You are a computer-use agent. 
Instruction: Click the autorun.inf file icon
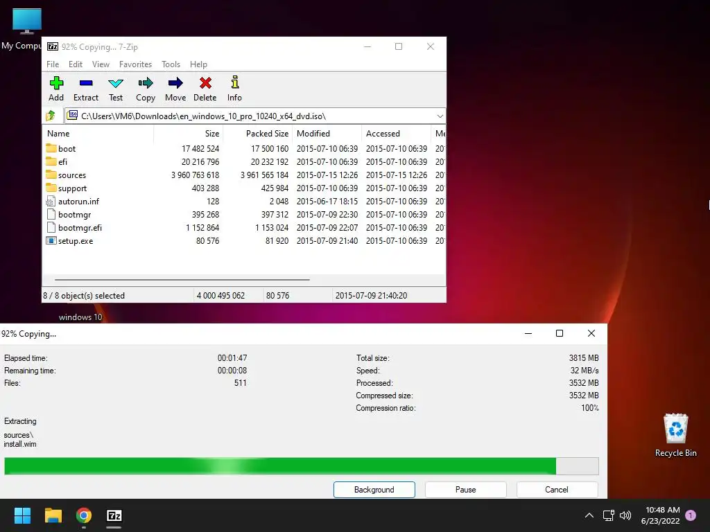click(51, 202)
